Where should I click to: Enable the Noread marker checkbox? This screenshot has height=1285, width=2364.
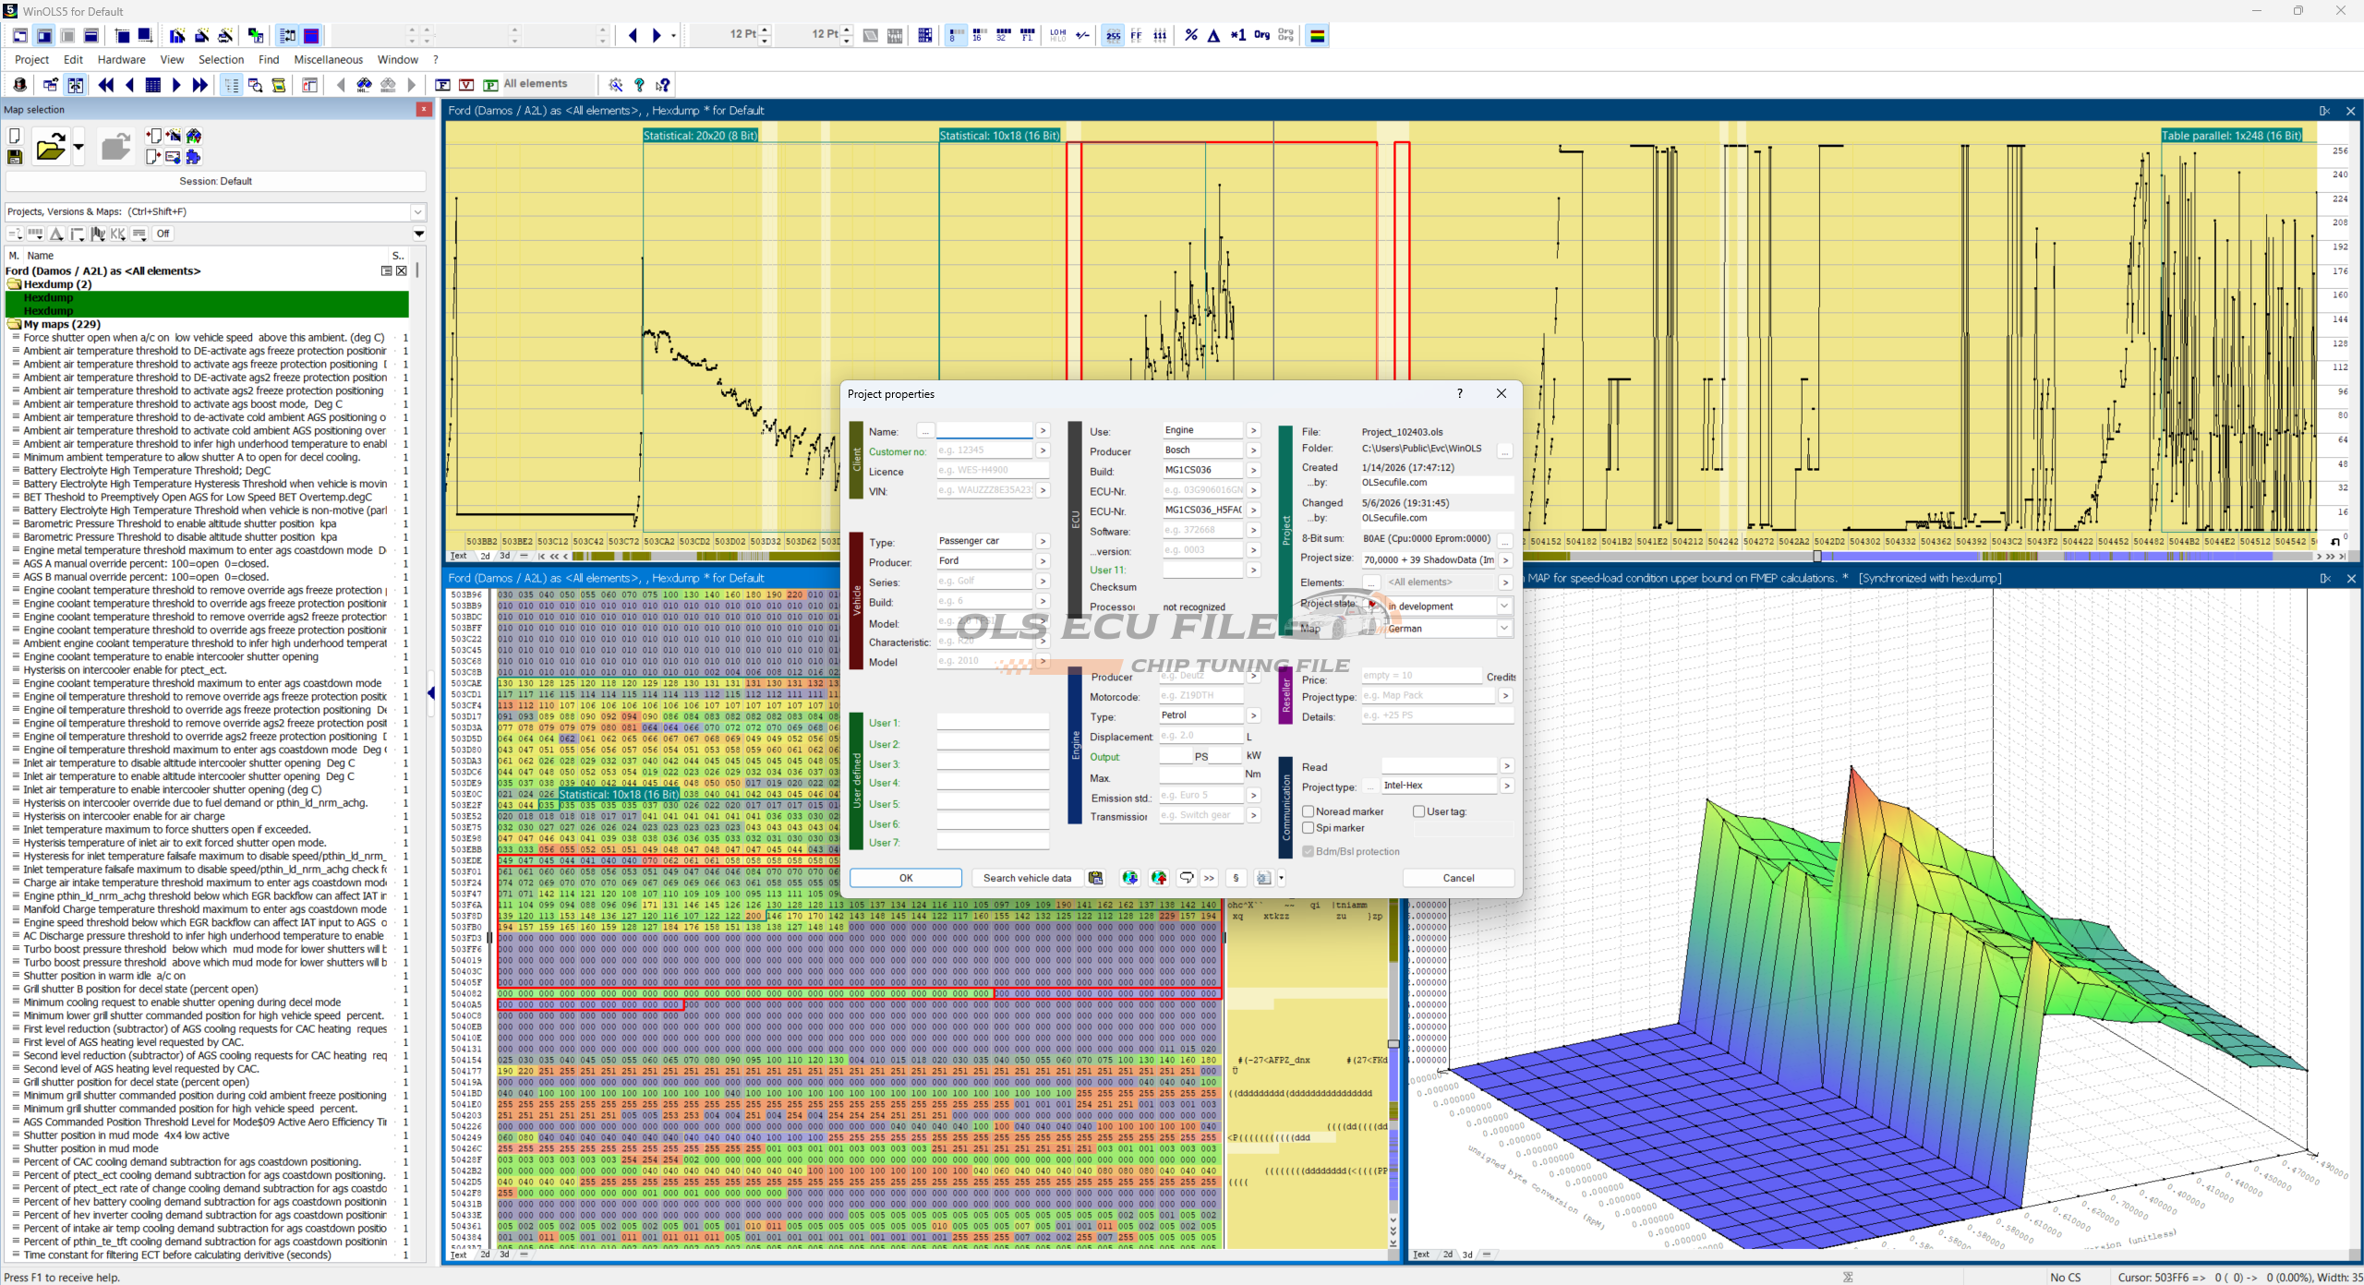[x=1309, y=811]
